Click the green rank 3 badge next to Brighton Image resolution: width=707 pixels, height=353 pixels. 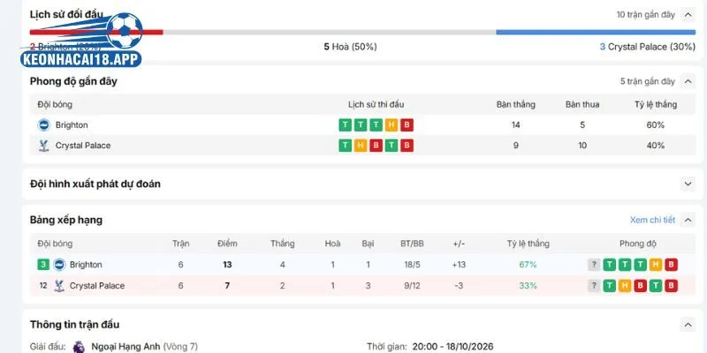tap(42, 265)
